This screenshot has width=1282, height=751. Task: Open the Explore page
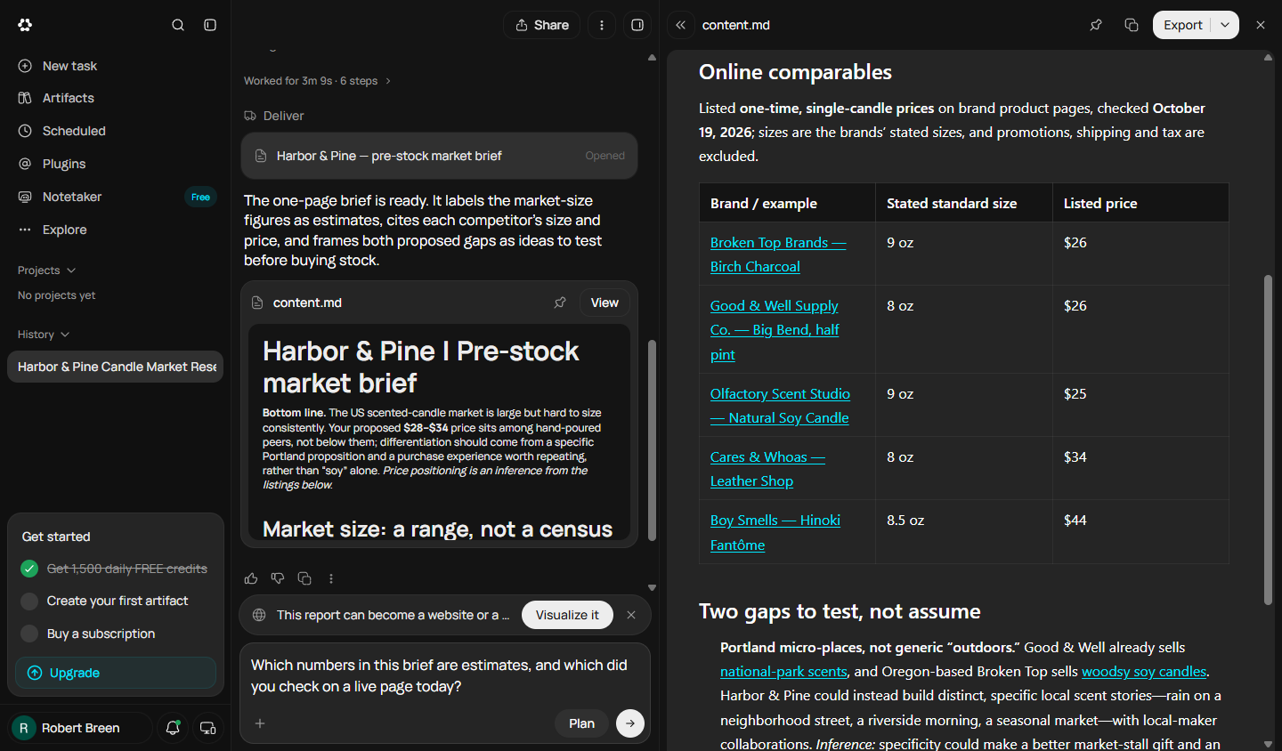[116, 230]
